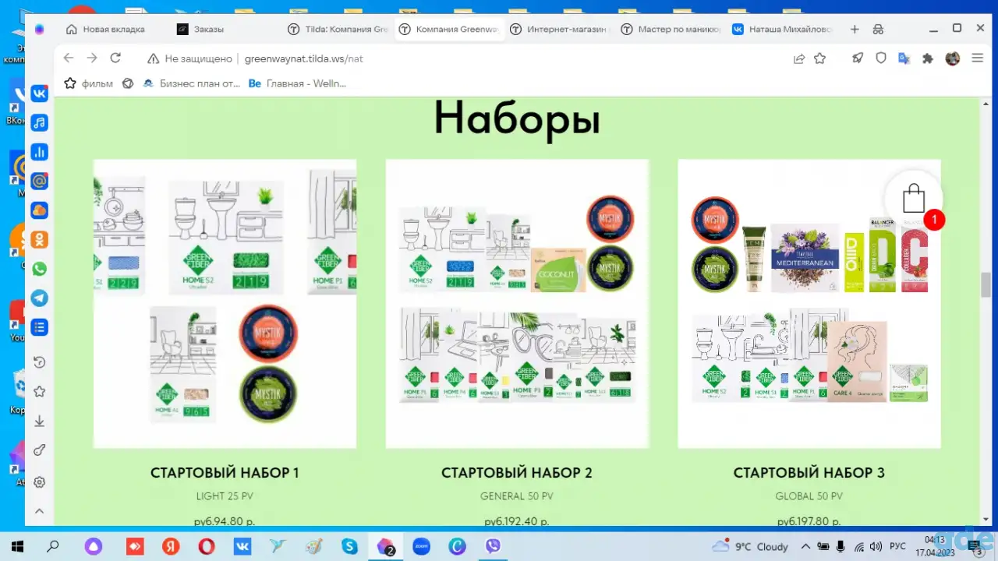Click the incognito icon in the tab bar
The width and height of the screenshot is (998, 561).
879,30
